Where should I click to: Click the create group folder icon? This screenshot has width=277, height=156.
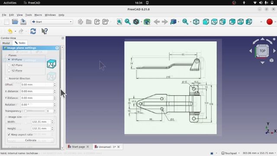point(89,22)
